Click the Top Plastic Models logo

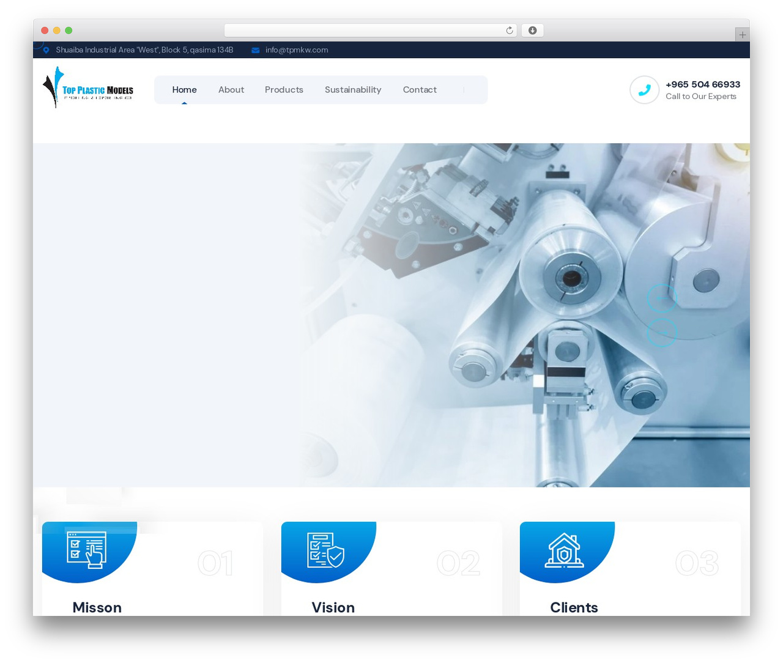88,87
